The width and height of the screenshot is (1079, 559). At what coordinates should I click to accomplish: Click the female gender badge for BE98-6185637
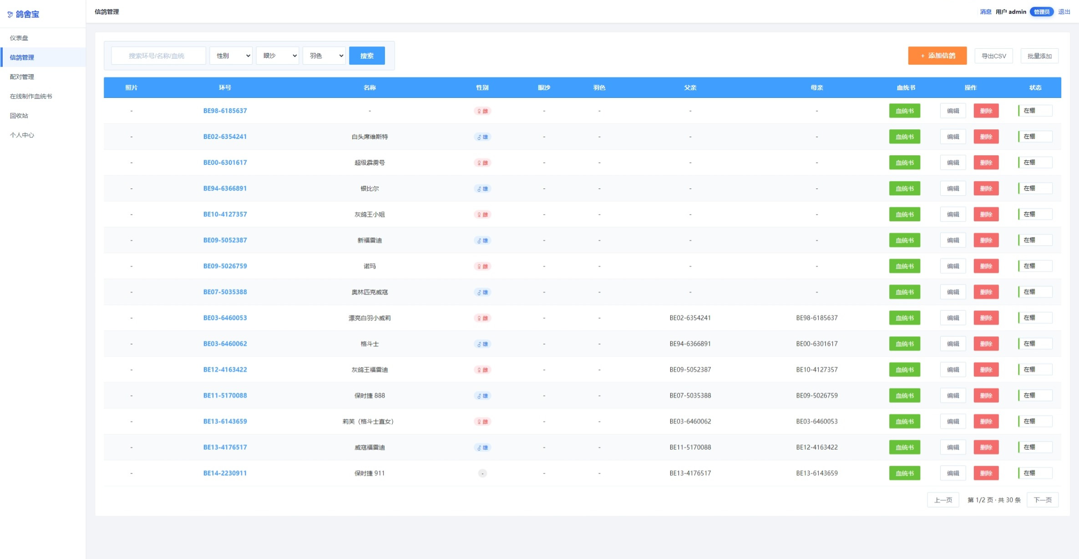click(x=482, y=111)
